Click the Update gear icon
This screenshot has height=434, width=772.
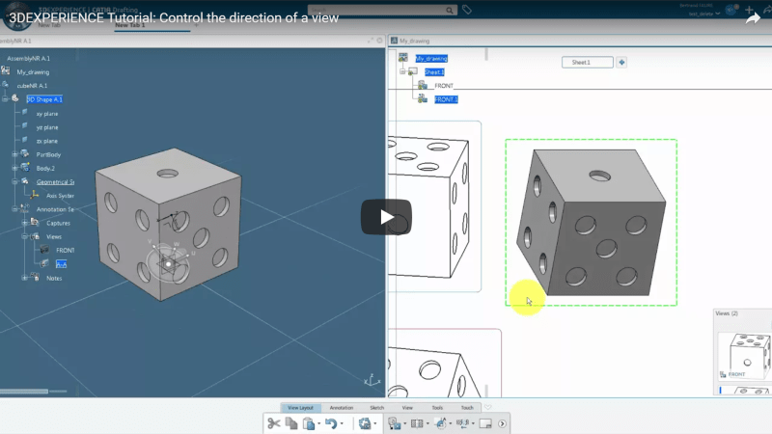(x=365, y=423)
